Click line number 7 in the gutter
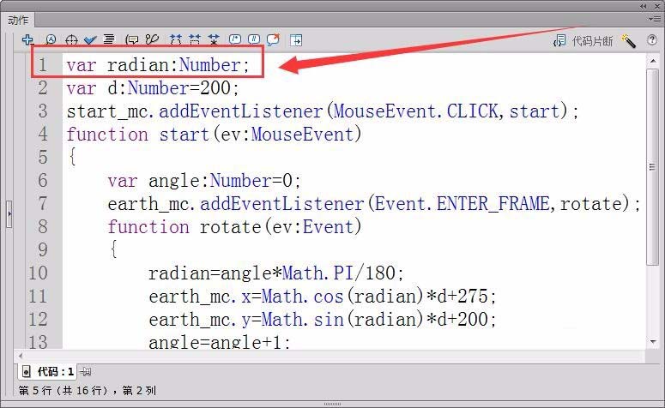The height and width of the screenshot is (408, 665). (x=42, y=203)
